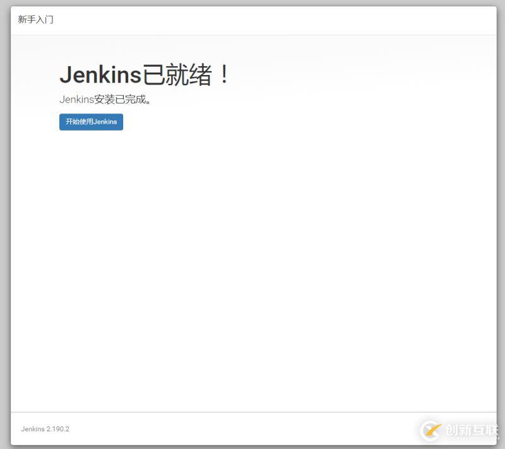Image resolution: width=505 pixels, height=449 pixels.
Task: Click the completion subtitle under the heading
Action: click(x=105, y=99)
